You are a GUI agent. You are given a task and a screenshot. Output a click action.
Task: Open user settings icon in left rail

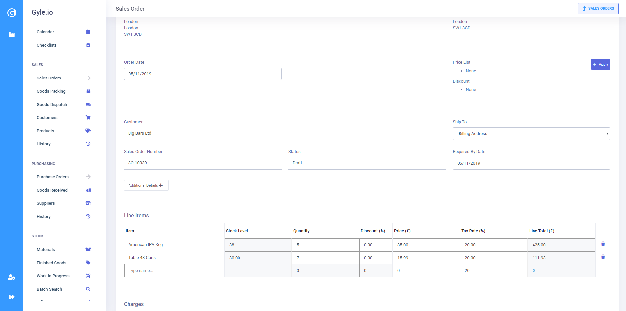tap(12, 277)
